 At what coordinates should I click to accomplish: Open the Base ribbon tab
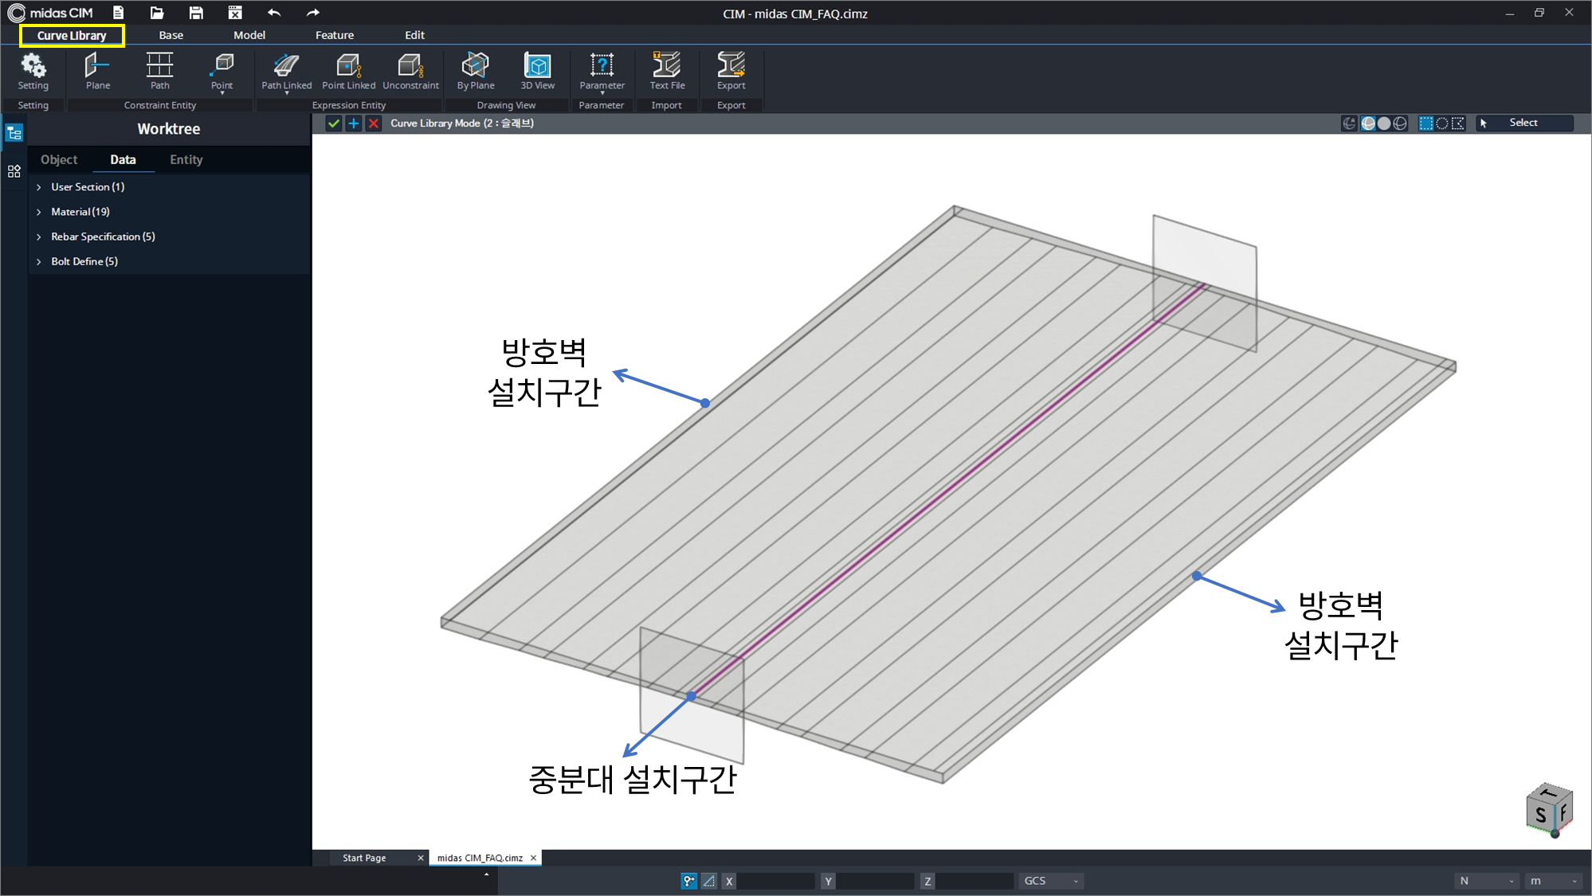171,35
